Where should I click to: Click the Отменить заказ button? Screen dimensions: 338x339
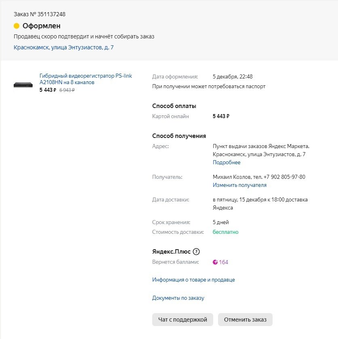[245, 320]
